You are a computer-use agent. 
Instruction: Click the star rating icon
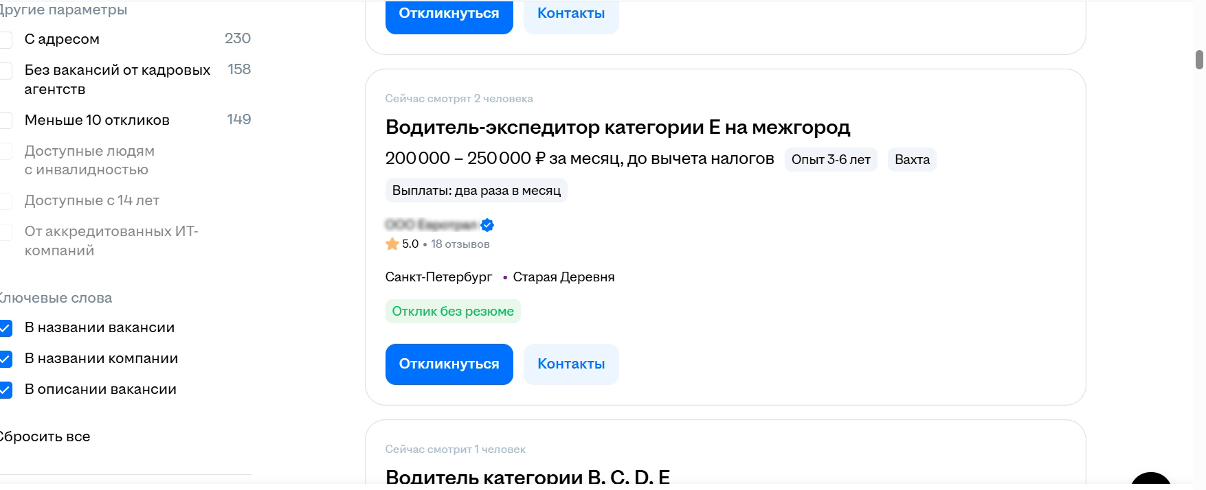point(392,244)
